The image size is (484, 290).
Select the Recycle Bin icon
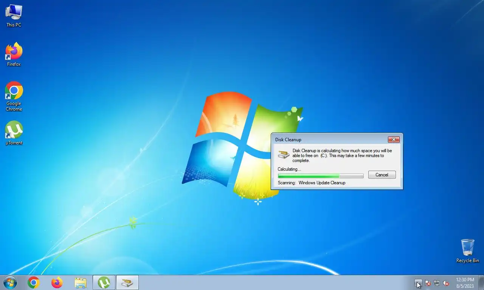(468, 251)
